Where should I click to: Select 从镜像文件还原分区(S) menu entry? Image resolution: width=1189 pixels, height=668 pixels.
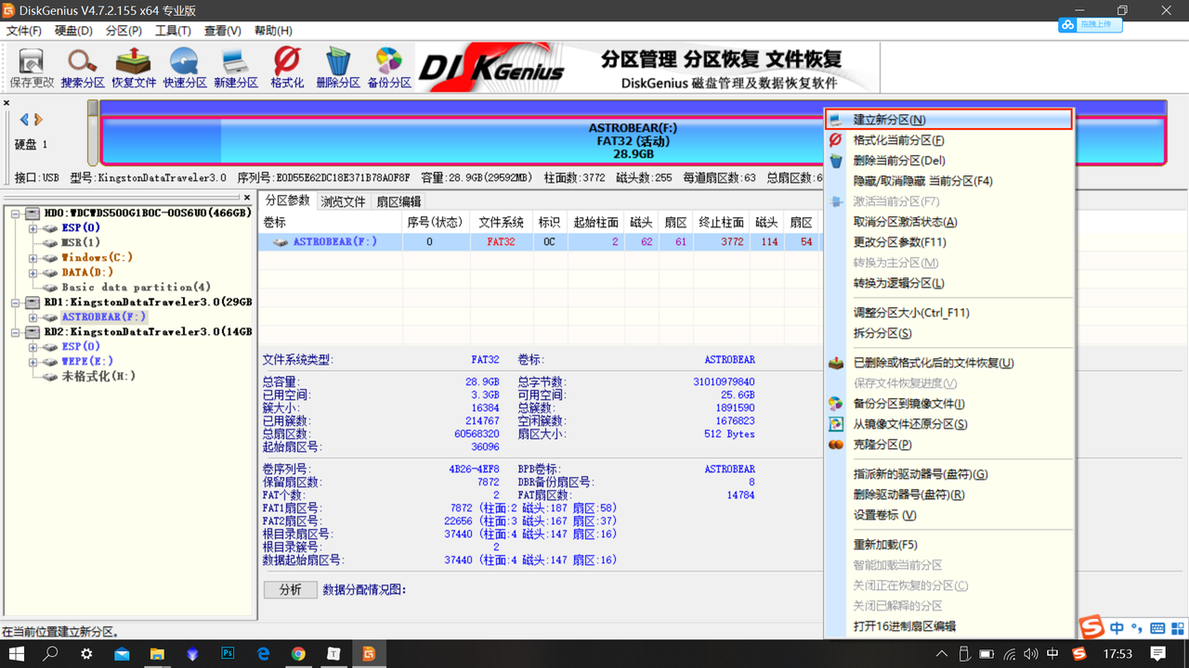(x=948, y=424)
